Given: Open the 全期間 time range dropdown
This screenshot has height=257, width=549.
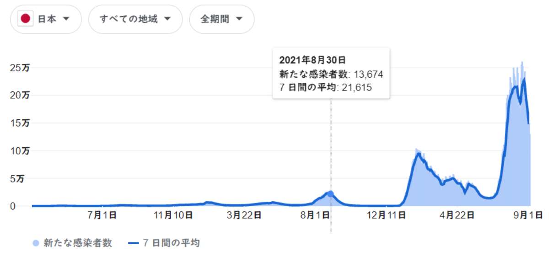Looking at the screenshot, I should click(x=221, y=19).
